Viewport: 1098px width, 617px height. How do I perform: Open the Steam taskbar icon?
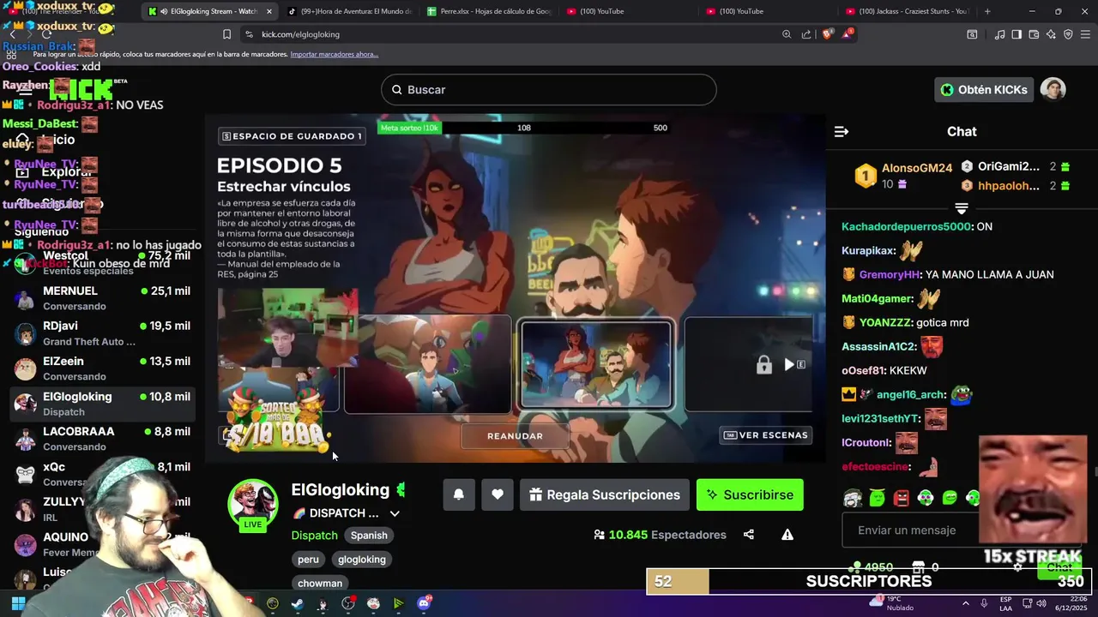tap(298, 603)
